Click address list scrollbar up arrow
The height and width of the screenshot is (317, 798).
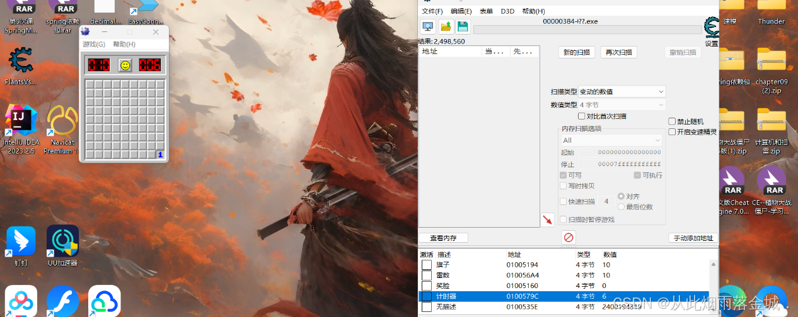[714, 264]
